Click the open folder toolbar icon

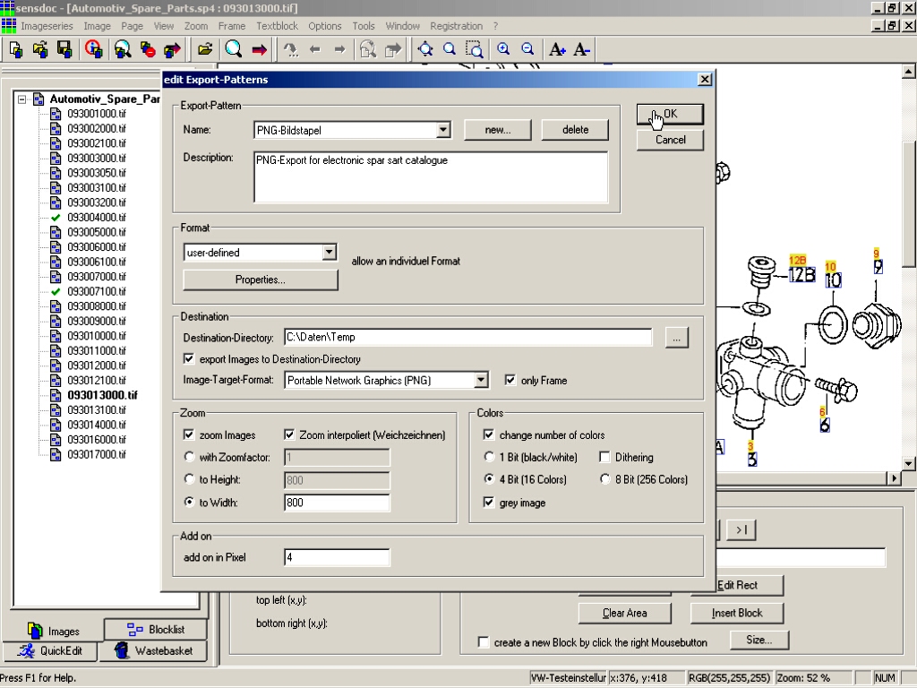(x=205, y=49)
